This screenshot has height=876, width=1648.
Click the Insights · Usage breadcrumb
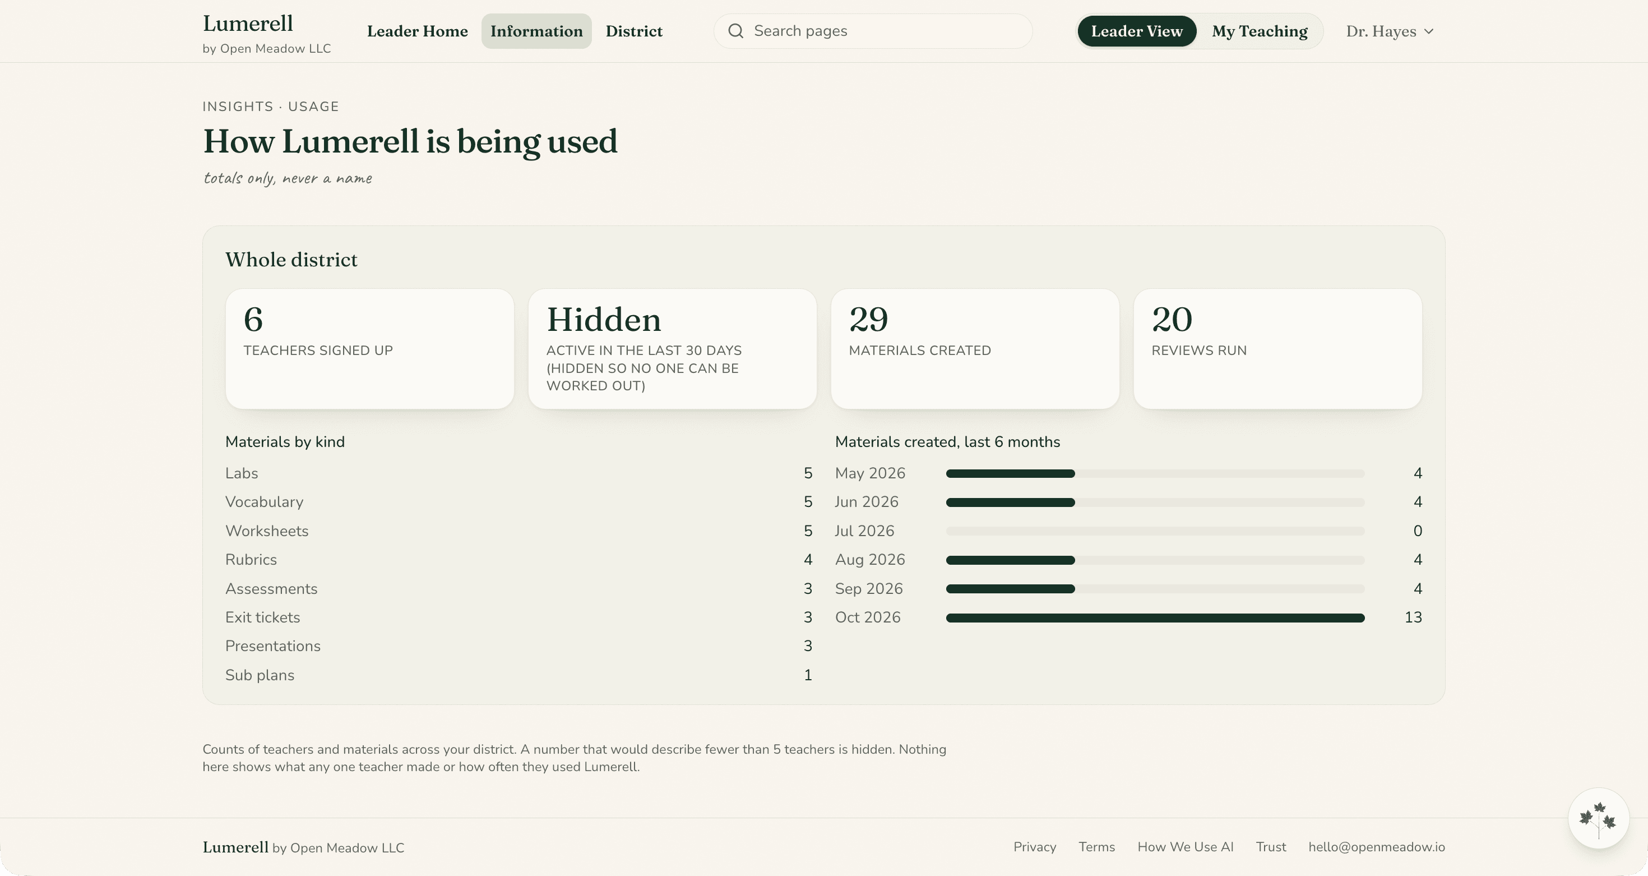pos(271,106)
